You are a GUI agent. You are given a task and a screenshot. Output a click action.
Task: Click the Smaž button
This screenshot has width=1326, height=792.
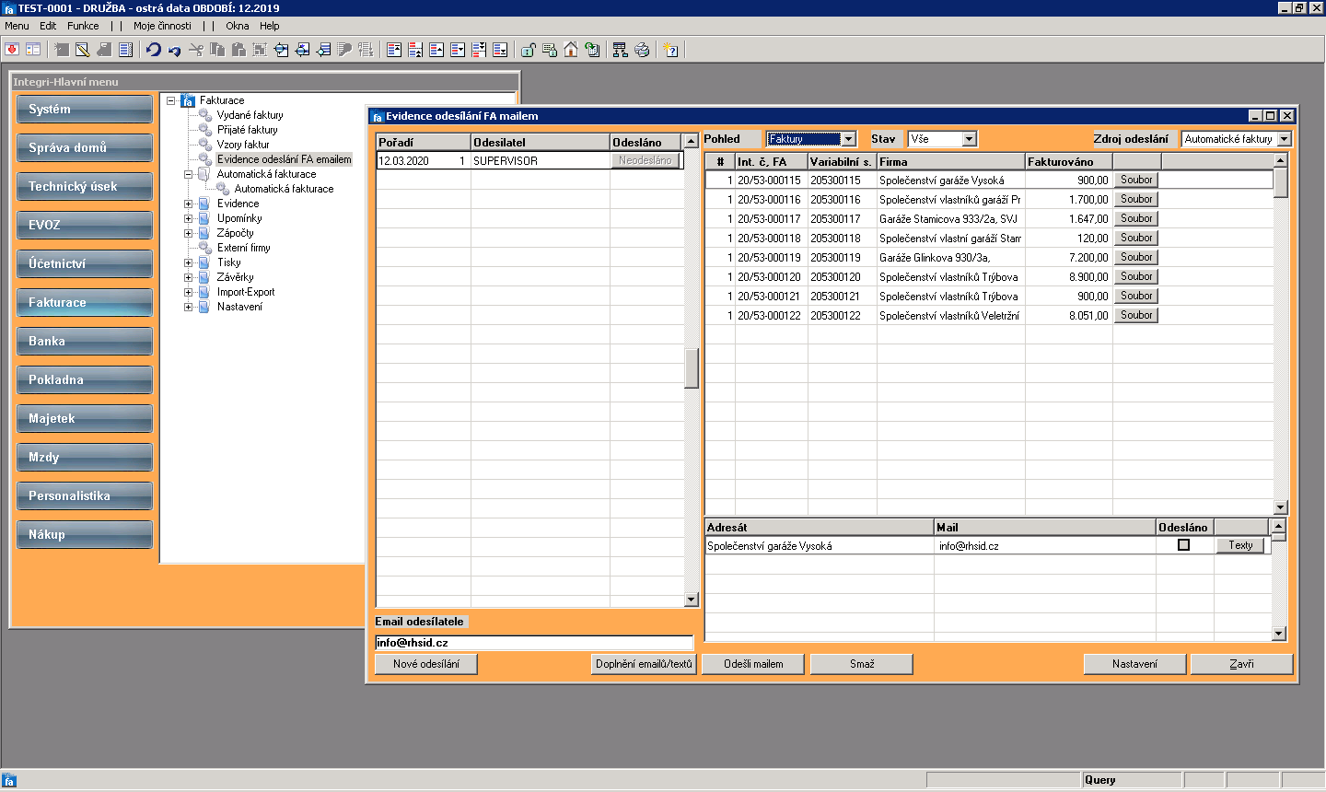click(862, 664)
